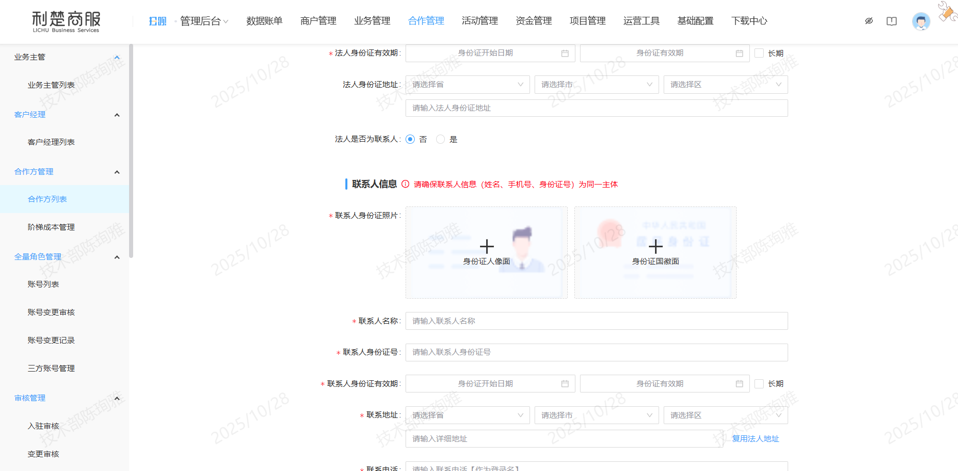Click the 复用法人地址 link
This screenshot has height=471, width=958.
tap(755, 439)
